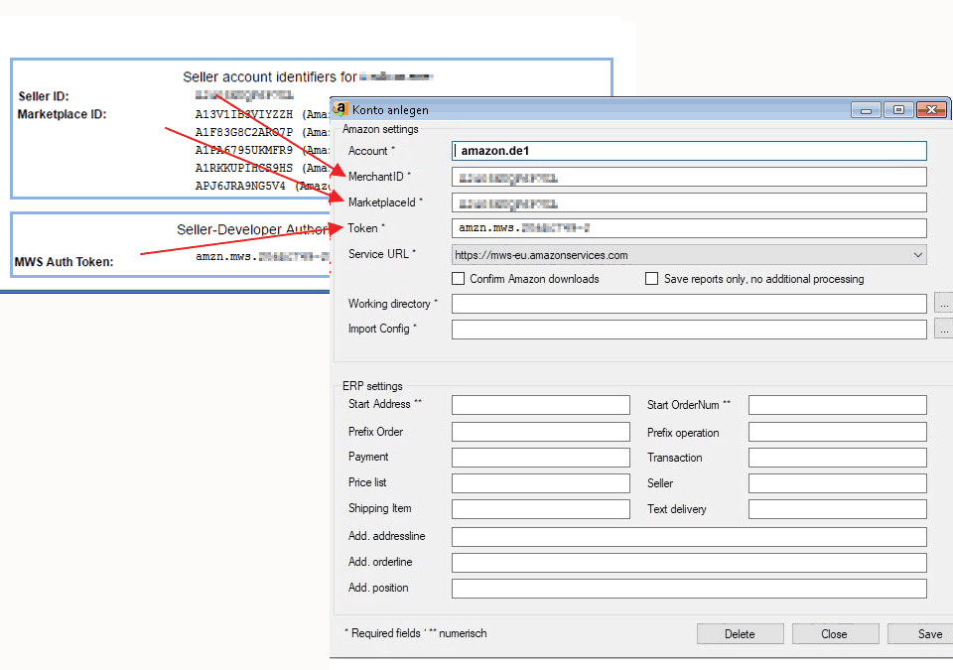Click Marketplace ID A1F83G8C2ARO7P in background page
The height and width of the screenshot is (670, 953).
pyautogui.click(x=244, y=132)
